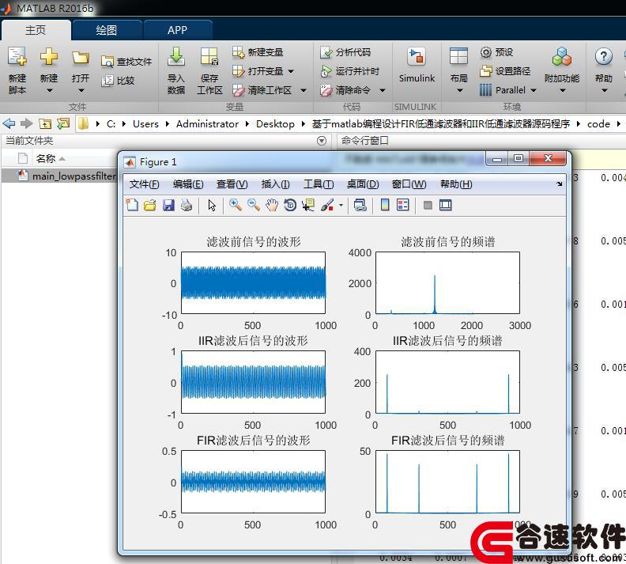Click 清除命令 clear commands
The height and width of the screenshot is (564, 626).
click(x=345, y=90)
